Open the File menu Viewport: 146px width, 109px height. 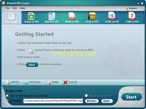(8, 8)
